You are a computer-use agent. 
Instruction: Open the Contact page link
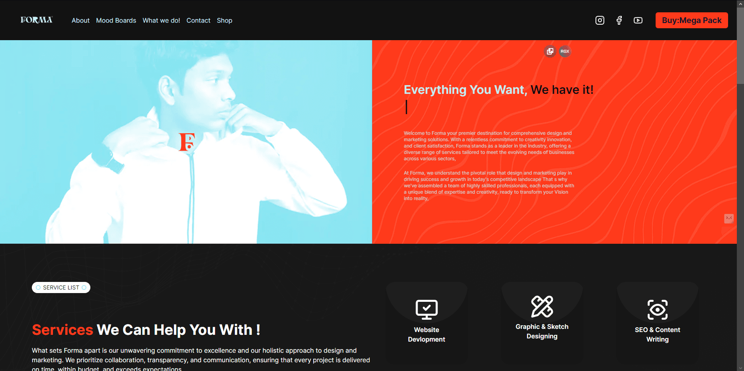pos(198,20)
